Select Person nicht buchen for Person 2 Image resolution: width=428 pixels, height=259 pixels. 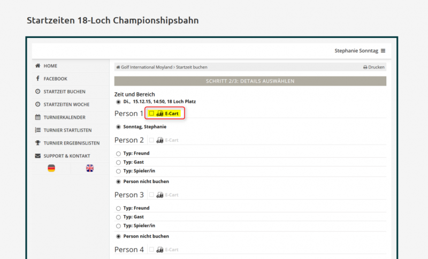pos(118,182)
